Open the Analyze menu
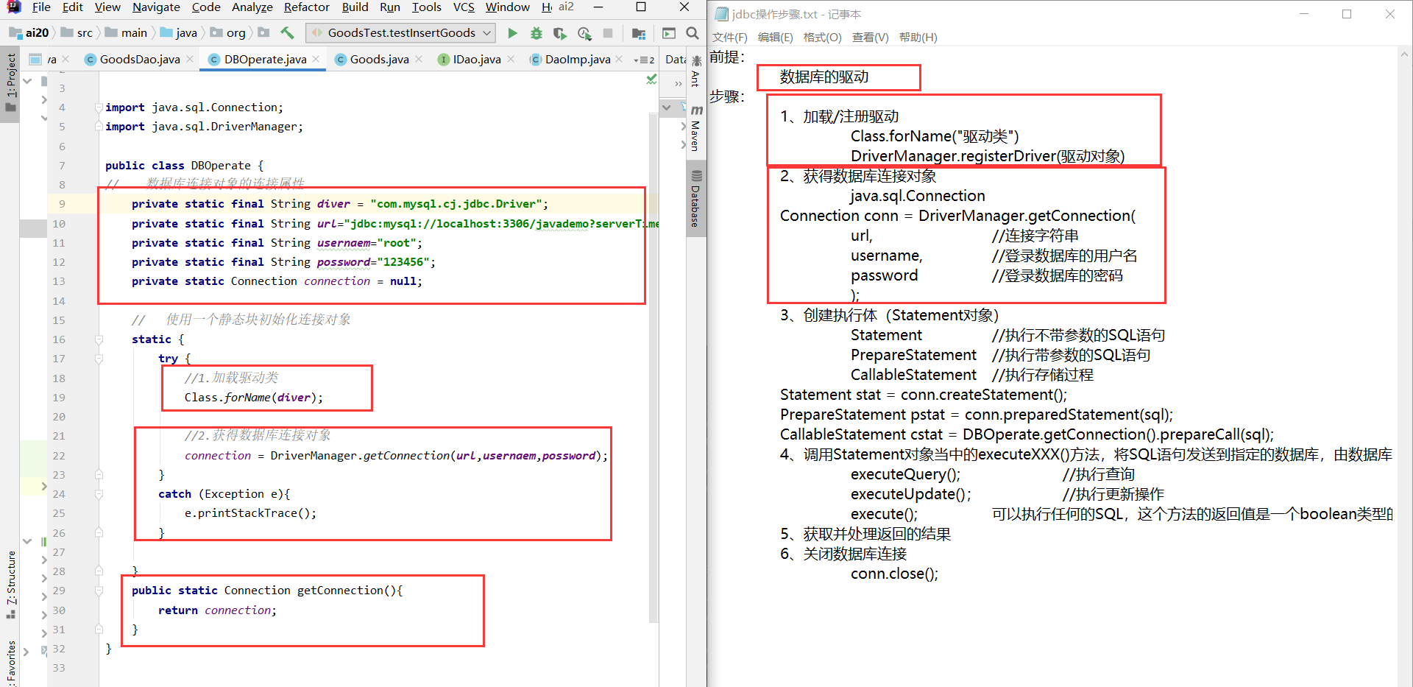This screenshot has width=1413, height=687. click(252, 7)
